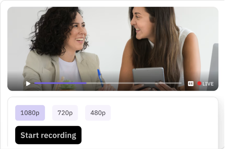Click the very start of the progress bar
This screenshot has width=225, height=149.
pos(35,83)
